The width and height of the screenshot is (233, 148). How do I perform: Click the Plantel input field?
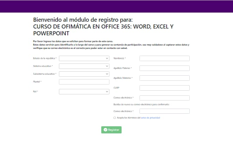click(84, 82)
